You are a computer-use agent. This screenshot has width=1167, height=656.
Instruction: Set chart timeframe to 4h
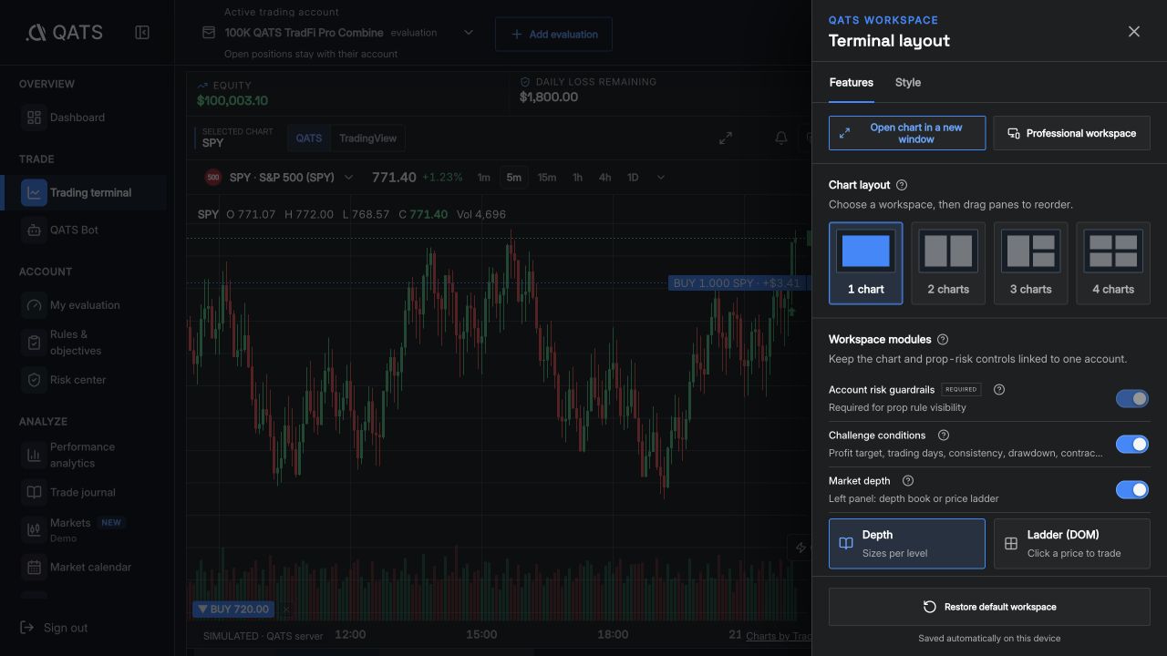coord(604,178)
